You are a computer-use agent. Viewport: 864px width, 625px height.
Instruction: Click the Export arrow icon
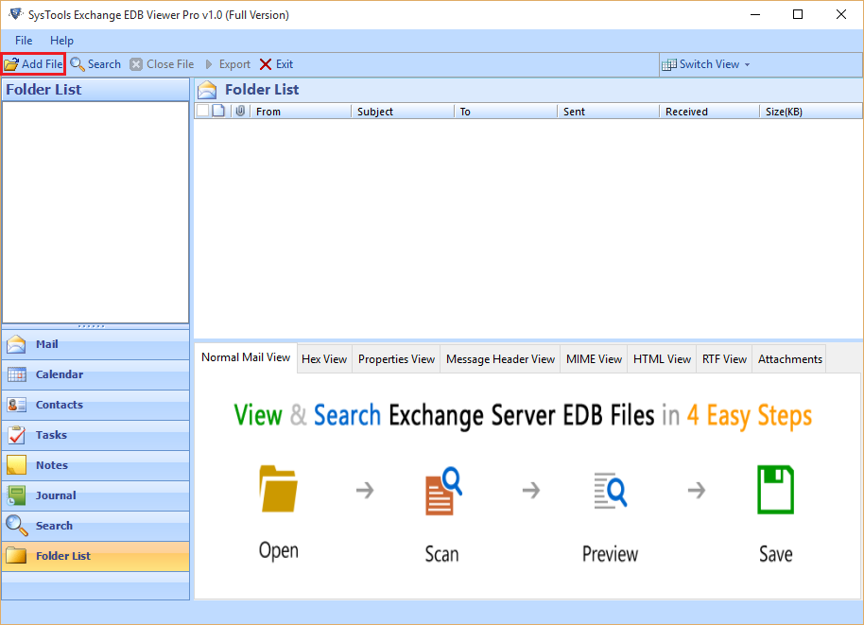click(209, 64)
